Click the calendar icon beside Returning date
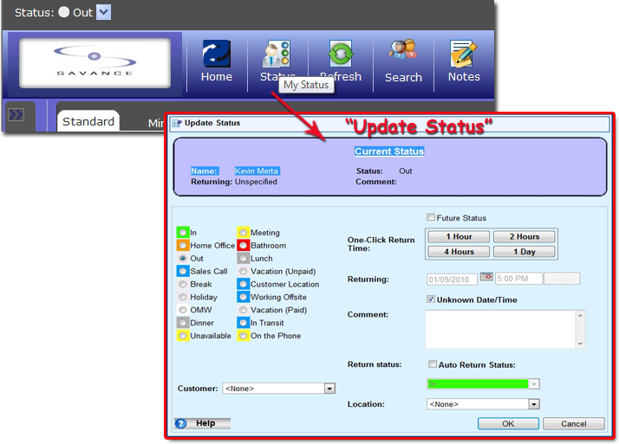 click(485, 279)
